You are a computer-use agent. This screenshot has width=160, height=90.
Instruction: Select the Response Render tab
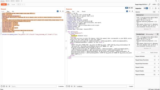(84, 11)
